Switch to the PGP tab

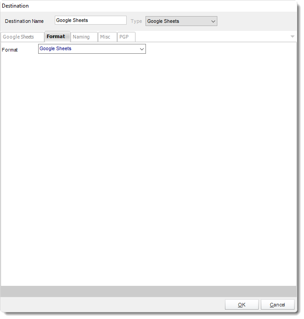[126, 37]
